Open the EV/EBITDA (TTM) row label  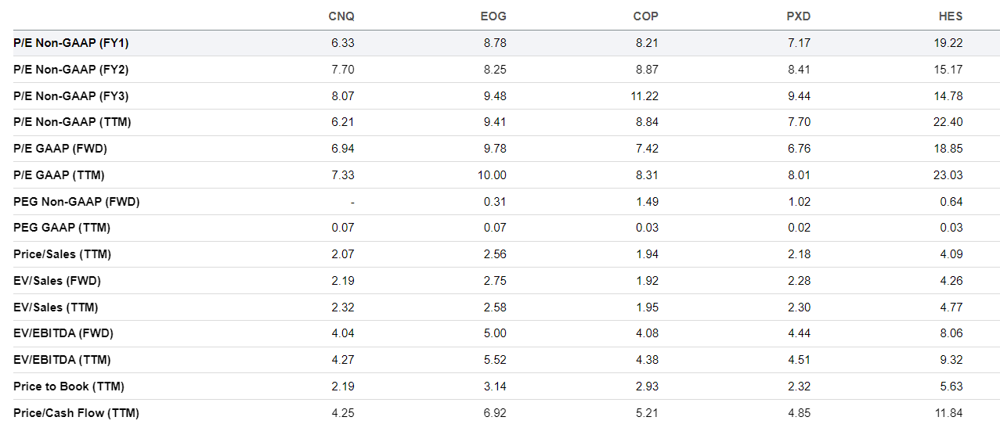pos(62,360)
